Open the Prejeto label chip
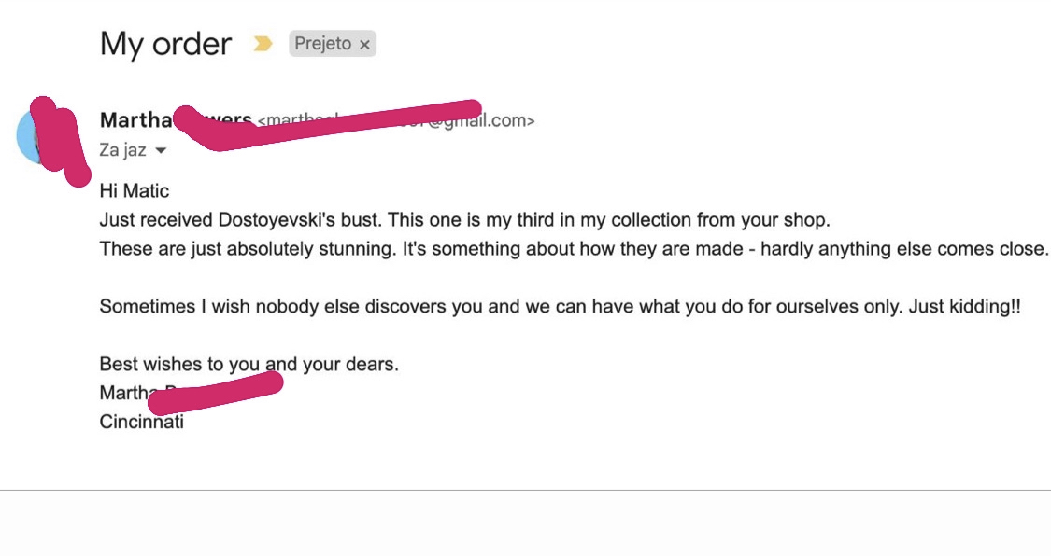This screenshot has height=556, width=1051. point(323,44)
